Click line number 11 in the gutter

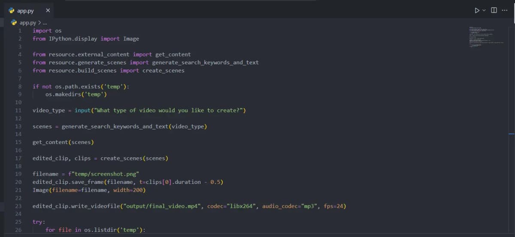tap(18, 111)
